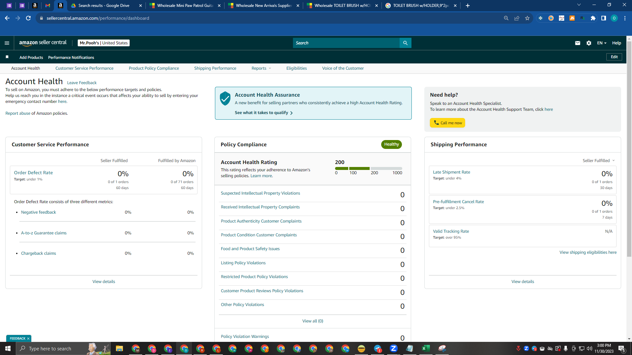Expand See what it takes to qualify
The height and width of the screenshot is (355, 632).
pos(264,113)
